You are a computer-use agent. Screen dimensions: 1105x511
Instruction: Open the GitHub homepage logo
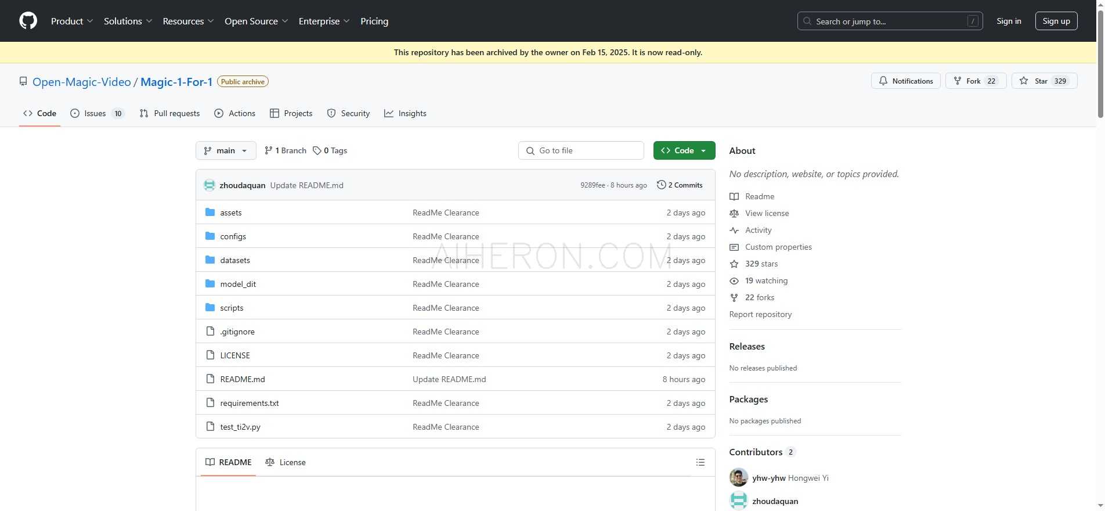coord(28,21)
